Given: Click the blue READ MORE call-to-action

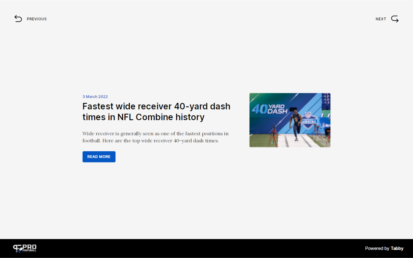Looking at the screenshot, I should (x=99, y=156).
